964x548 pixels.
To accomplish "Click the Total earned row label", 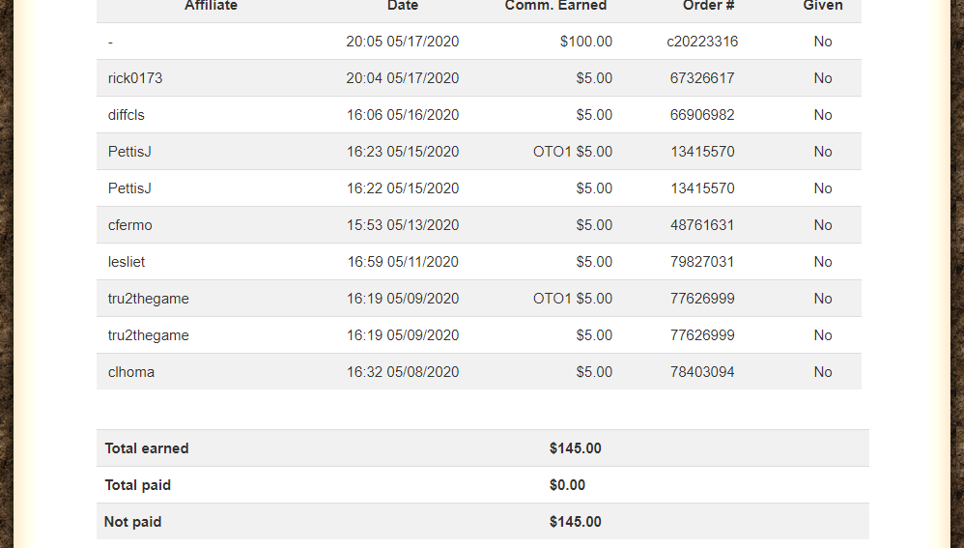I will tap(147, 448).
